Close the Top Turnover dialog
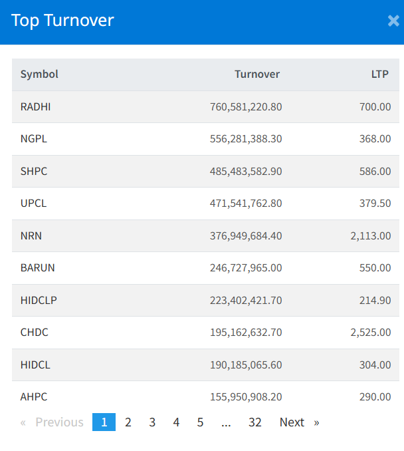 point(393,21)
